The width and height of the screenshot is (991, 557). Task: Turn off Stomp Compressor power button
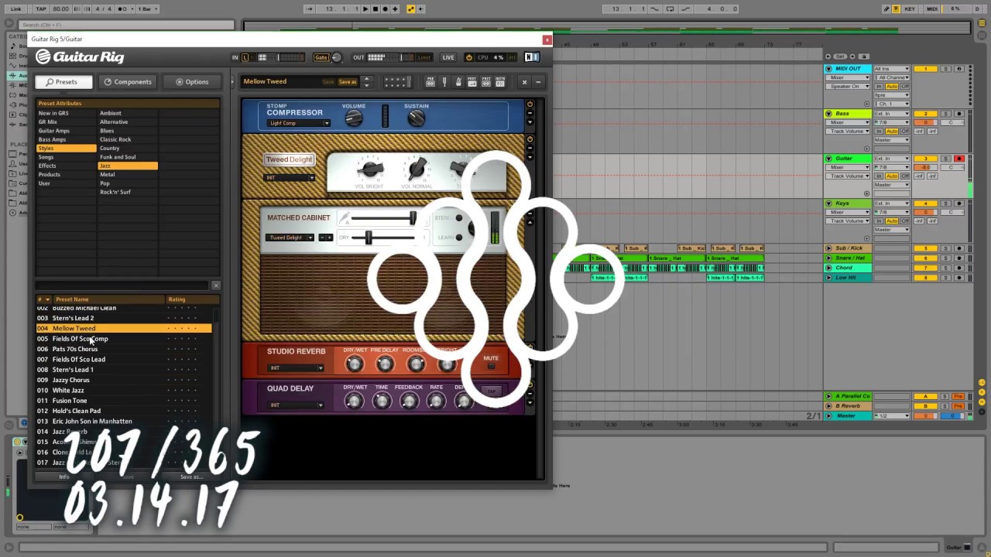click(x=530, y=104)
